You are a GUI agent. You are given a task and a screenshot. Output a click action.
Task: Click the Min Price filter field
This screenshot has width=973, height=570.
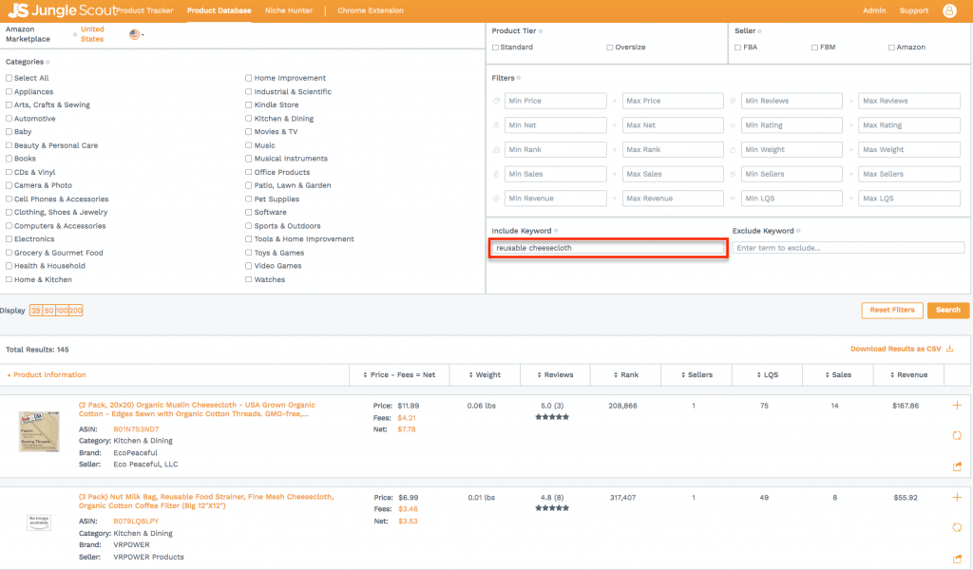pos(555,101)
